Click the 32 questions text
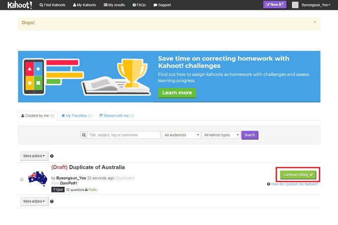 tap(75, 190)
